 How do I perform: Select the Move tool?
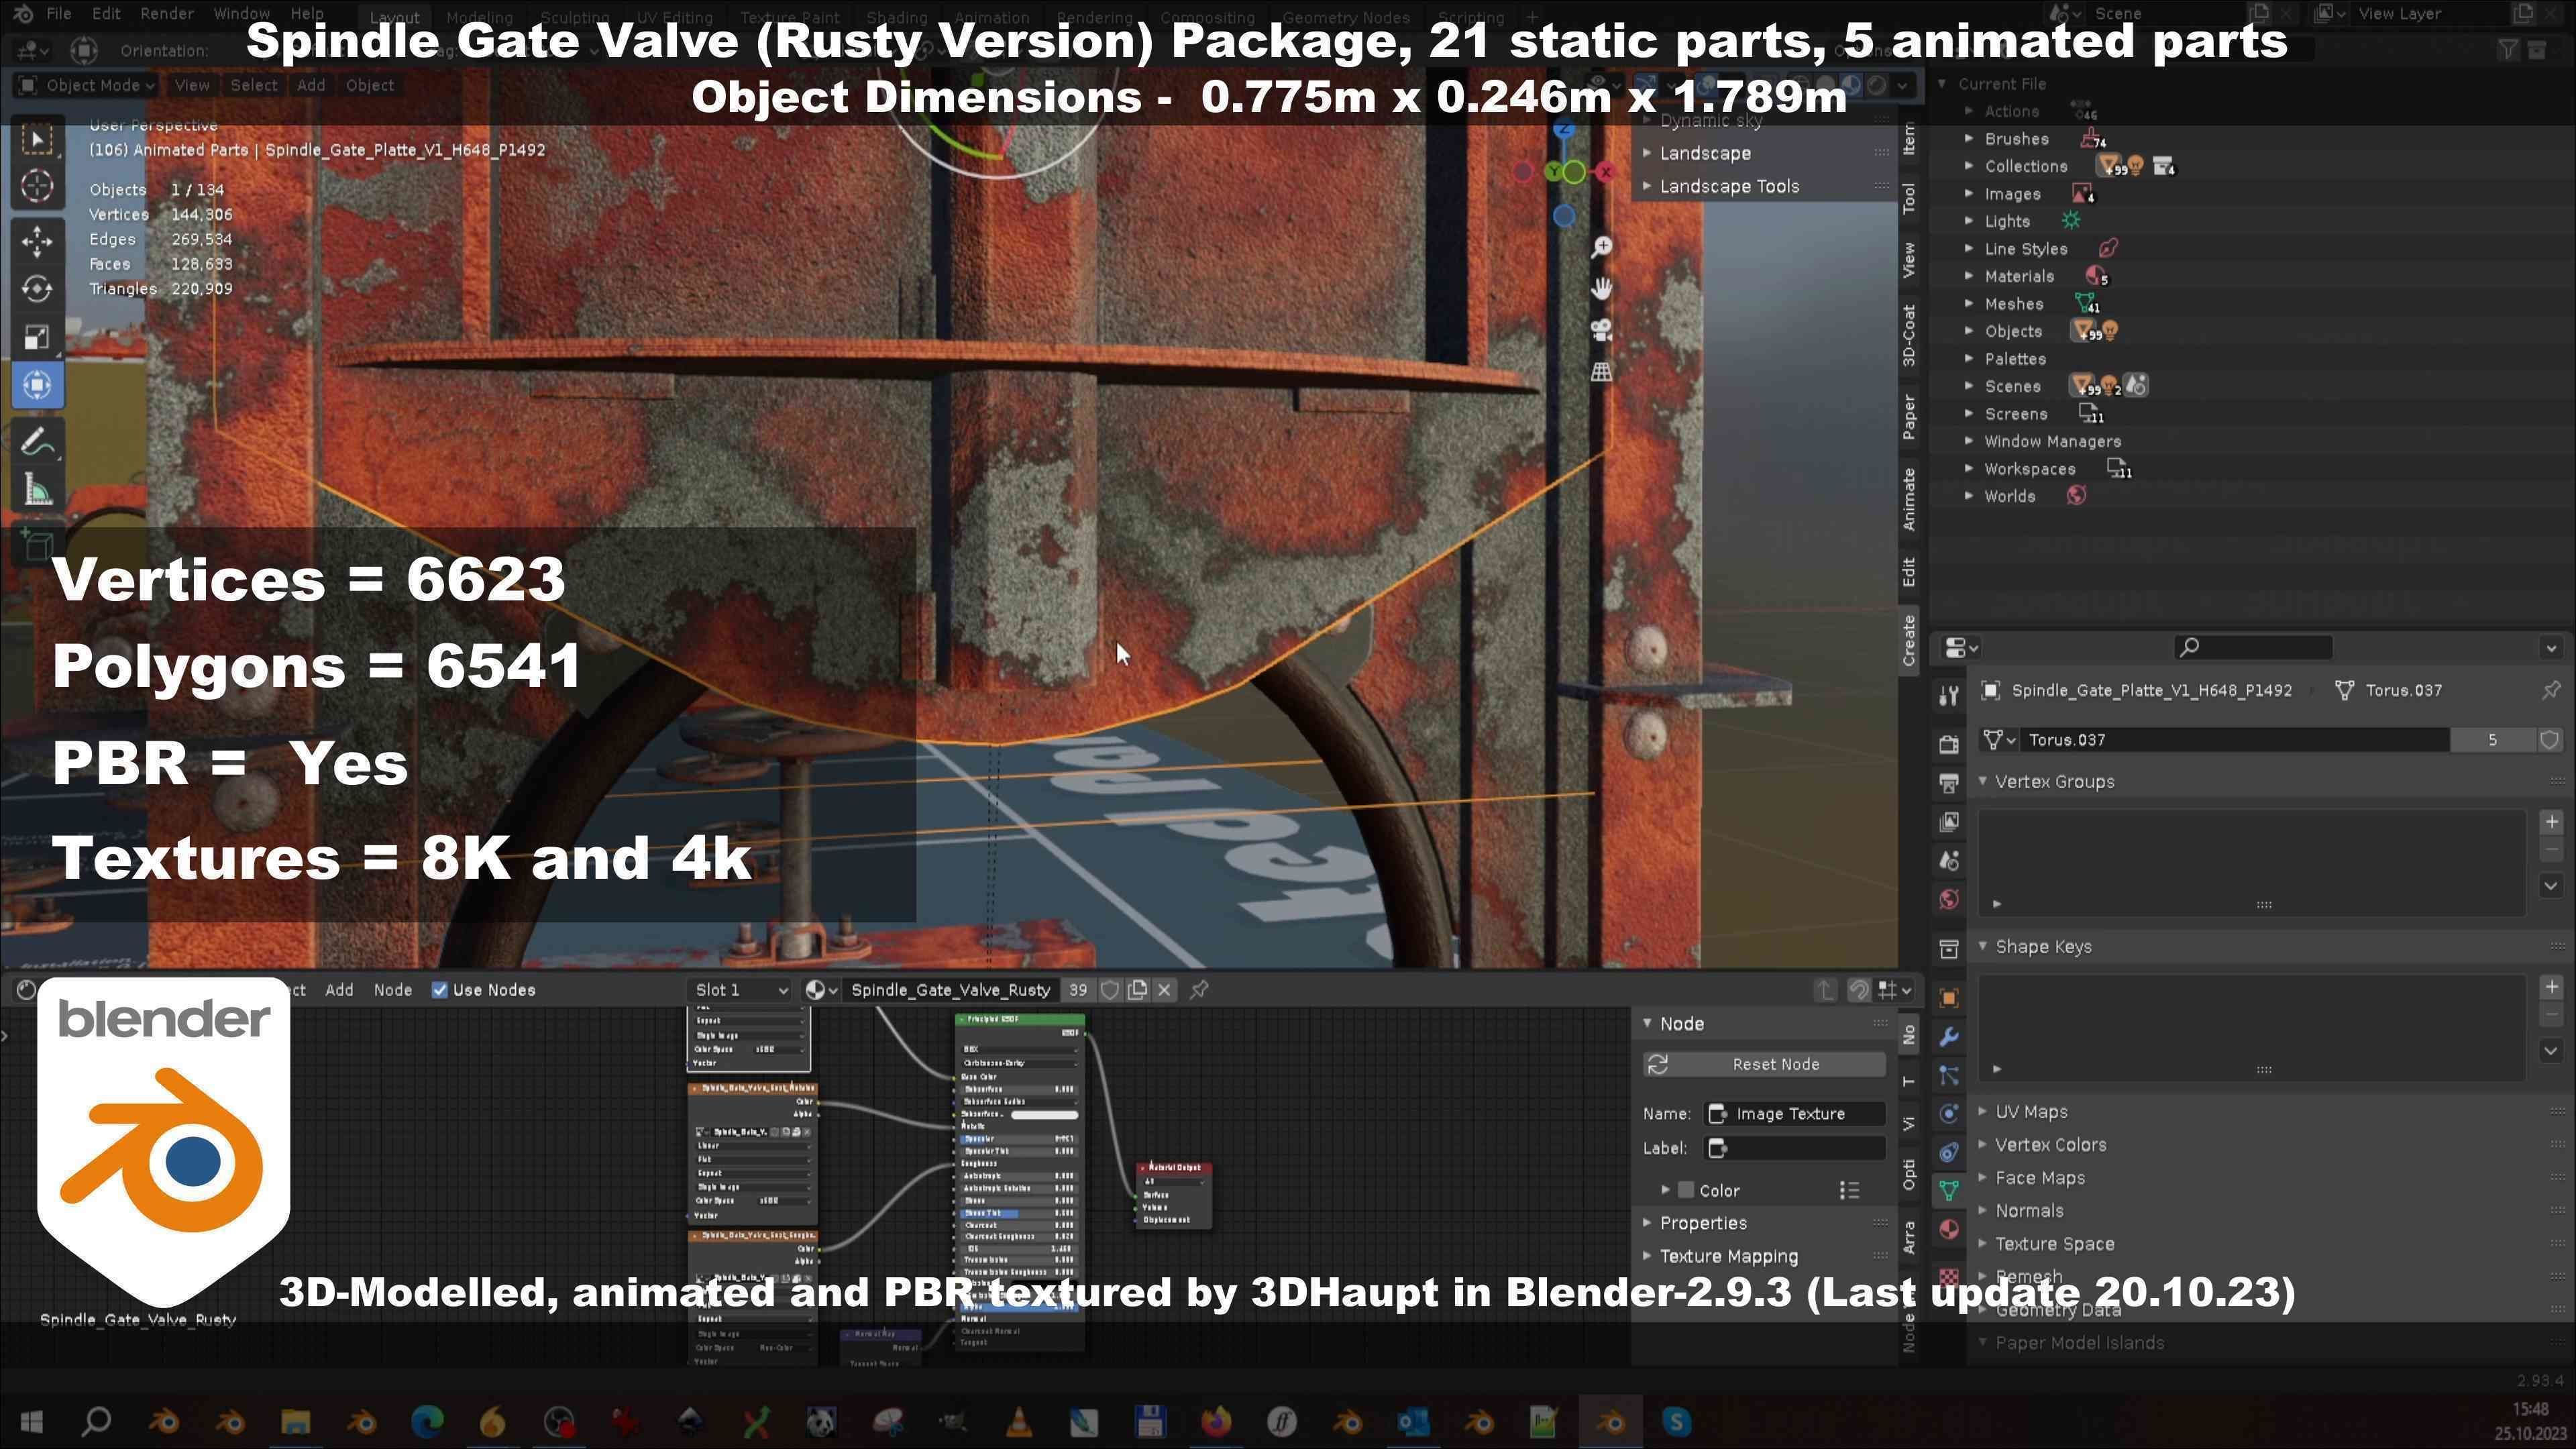tap(37, 241)
